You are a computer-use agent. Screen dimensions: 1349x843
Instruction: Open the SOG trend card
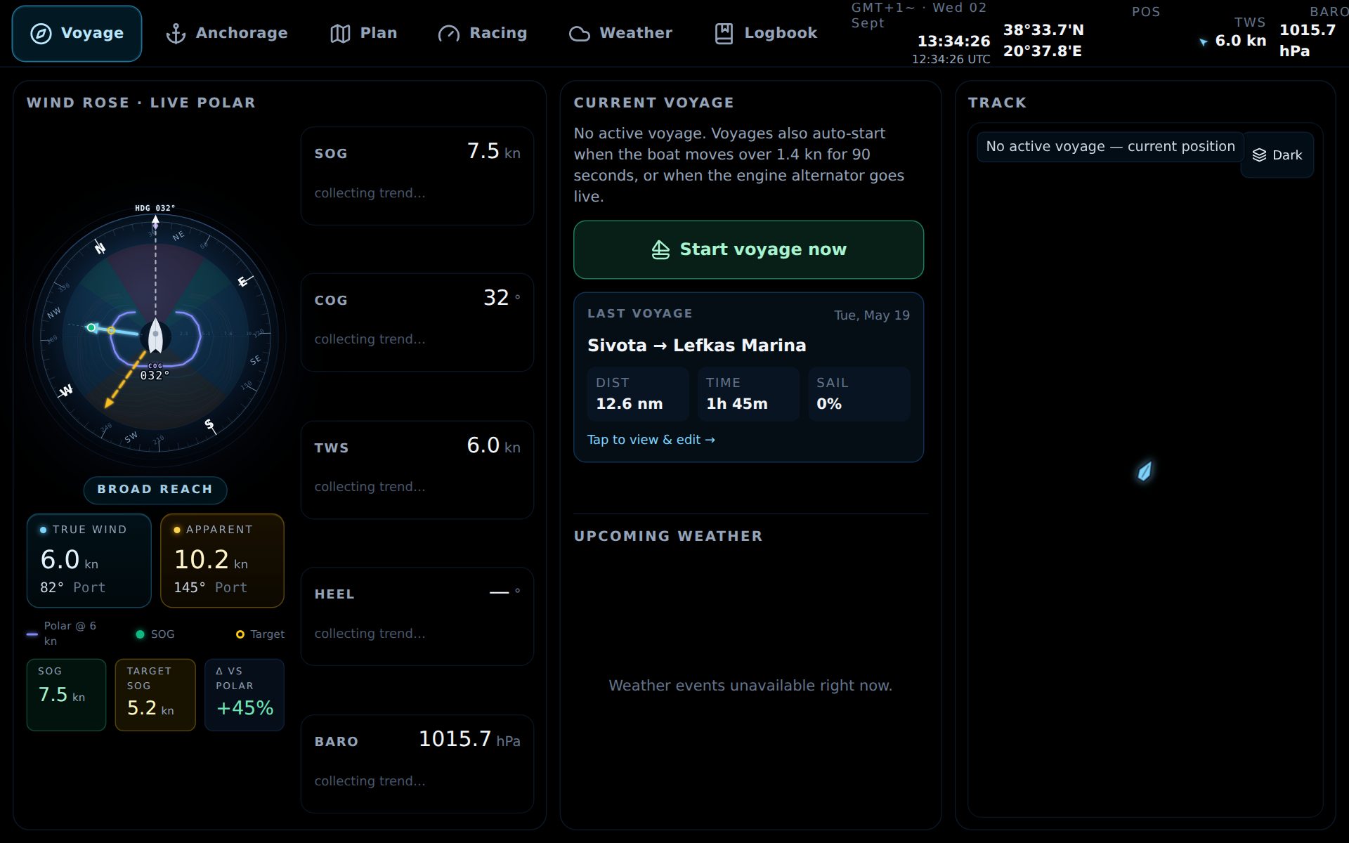tap(417, 176)
